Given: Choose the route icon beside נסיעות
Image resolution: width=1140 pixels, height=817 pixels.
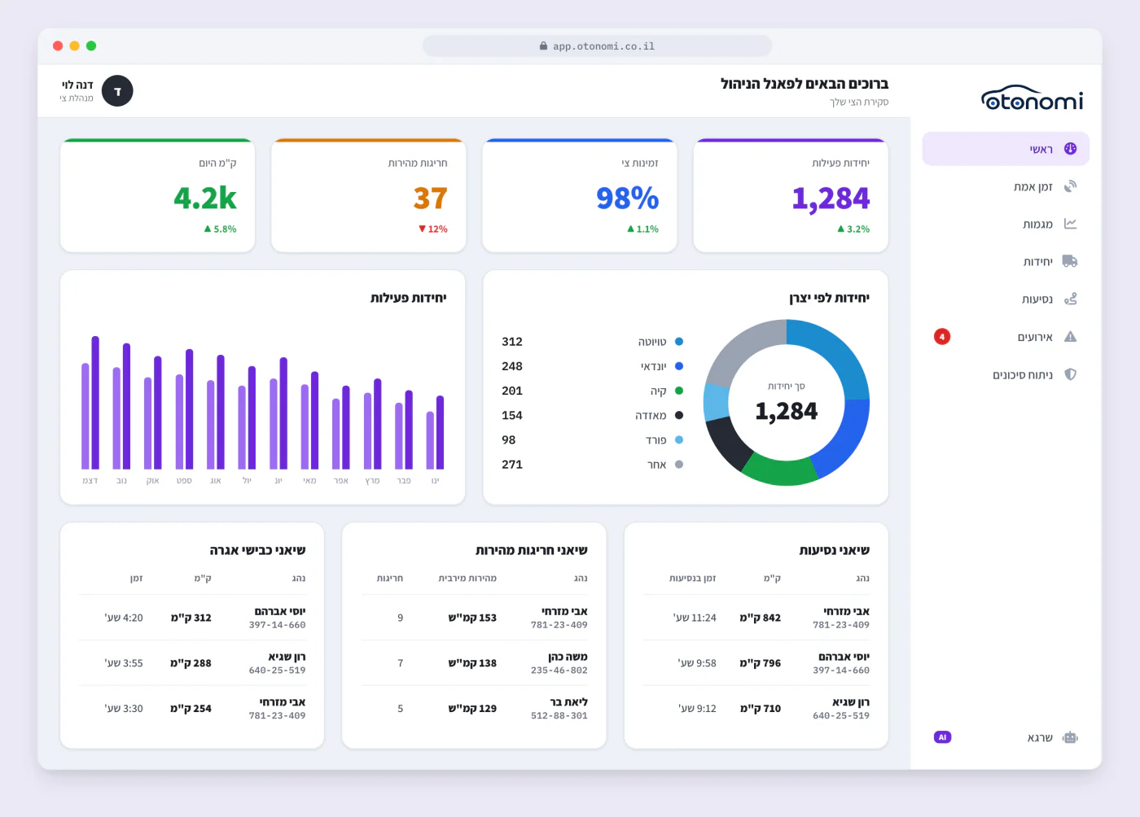Looking at the screenshot, I should pos(1070,299).
